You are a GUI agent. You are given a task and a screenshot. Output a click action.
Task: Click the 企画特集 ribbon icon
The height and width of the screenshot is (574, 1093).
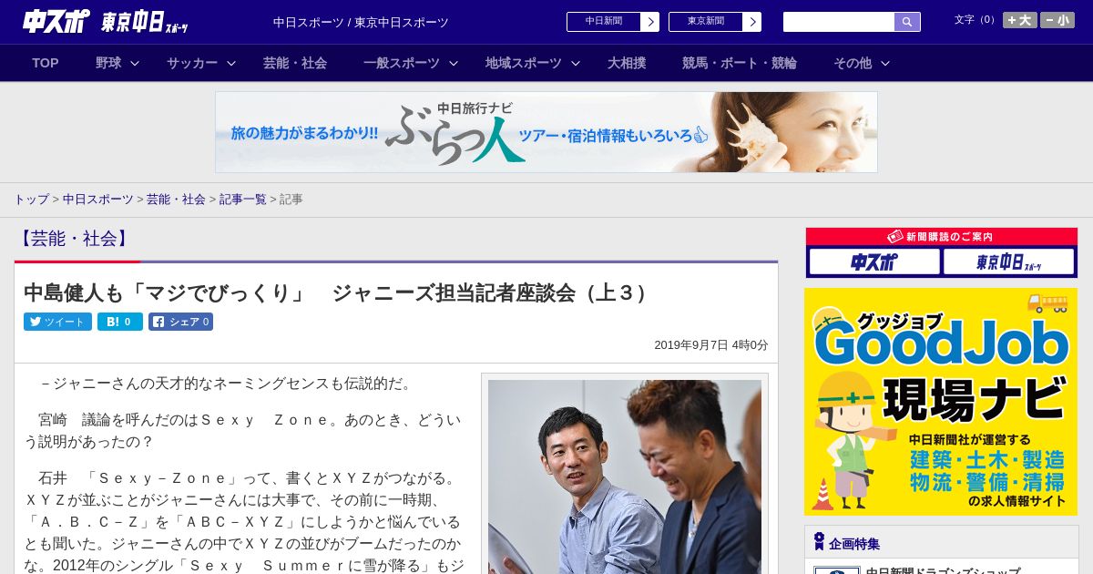pyautogui.click(x=819, y=541)
